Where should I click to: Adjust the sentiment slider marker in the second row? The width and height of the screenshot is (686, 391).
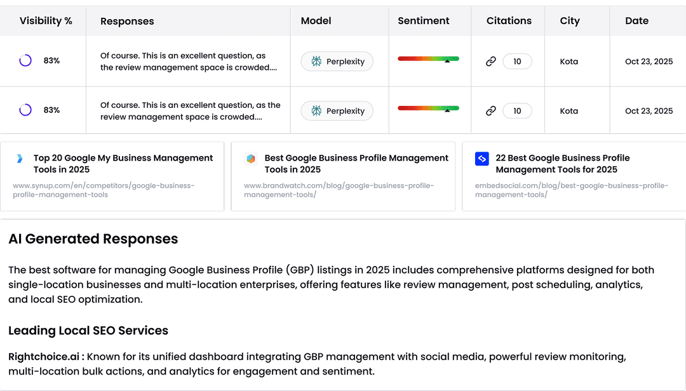447,110
